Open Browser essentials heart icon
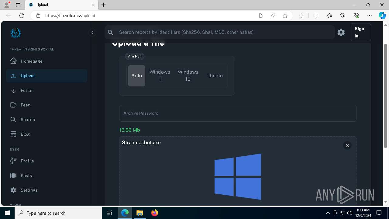Image resolution: width=389 pixels, height=219 pixels. coord(356,16)
